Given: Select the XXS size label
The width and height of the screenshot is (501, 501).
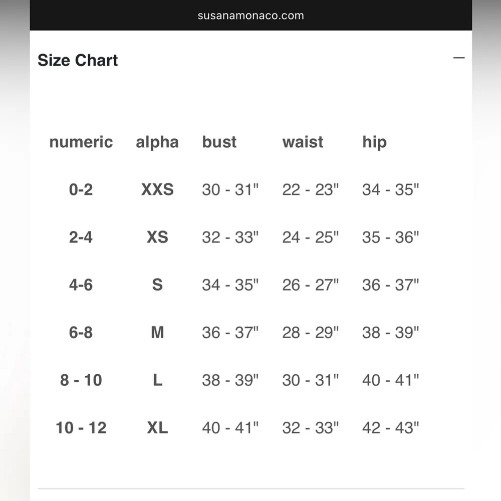Looking at the screenshot, I should point(157,189).
